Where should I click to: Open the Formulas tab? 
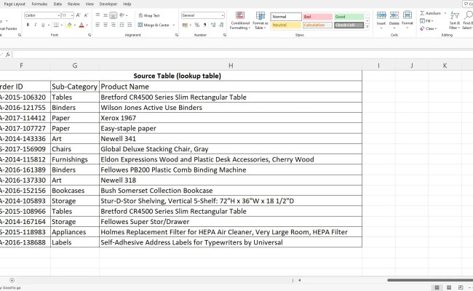(x=39, y=4)
